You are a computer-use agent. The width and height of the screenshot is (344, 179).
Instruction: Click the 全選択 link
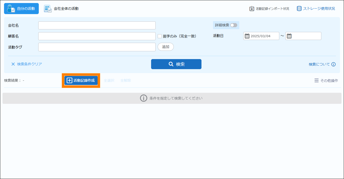click(x=109, y=80)
